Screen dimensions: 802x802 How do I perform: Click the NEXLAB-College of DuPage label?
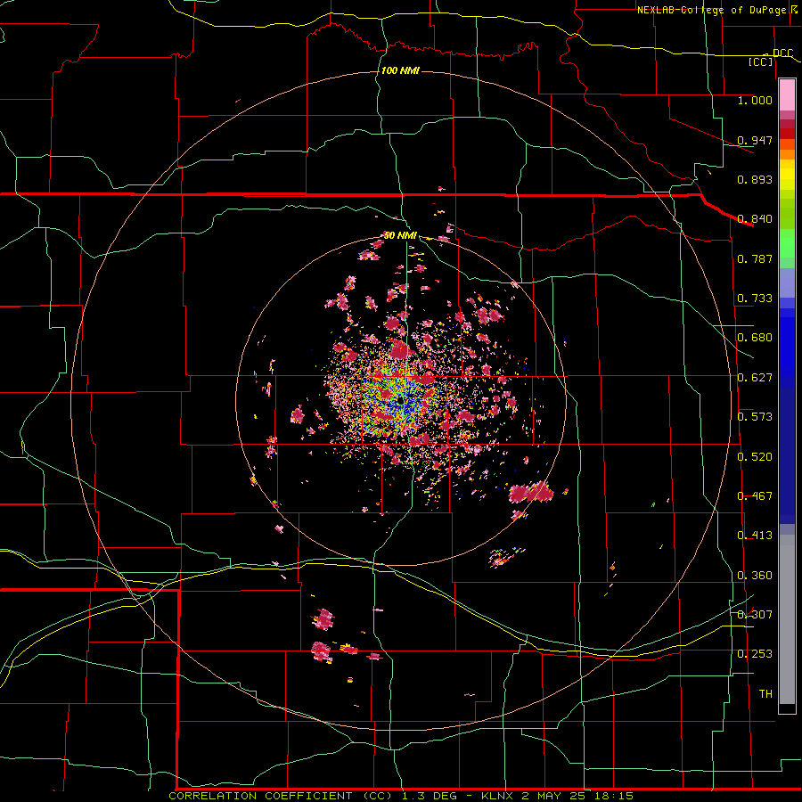[710, 10]
